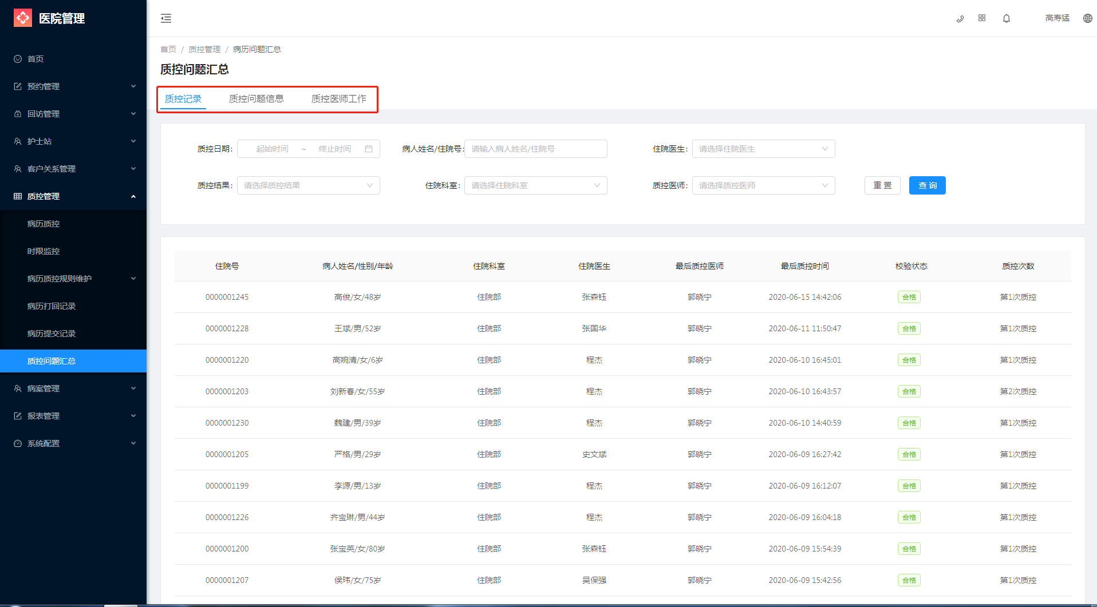The image size is (1097, 607).
Task: Open the 住院科室 dropdown
Action: click(535, 185)
